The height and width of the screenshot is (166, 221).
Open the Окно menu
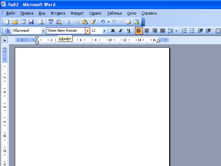pos(132,13)
